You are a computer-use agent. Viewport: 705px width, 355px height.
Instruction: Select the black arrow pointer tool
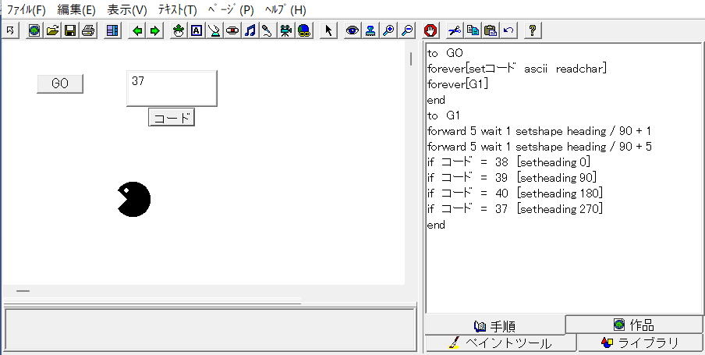[x=328, y=30]
